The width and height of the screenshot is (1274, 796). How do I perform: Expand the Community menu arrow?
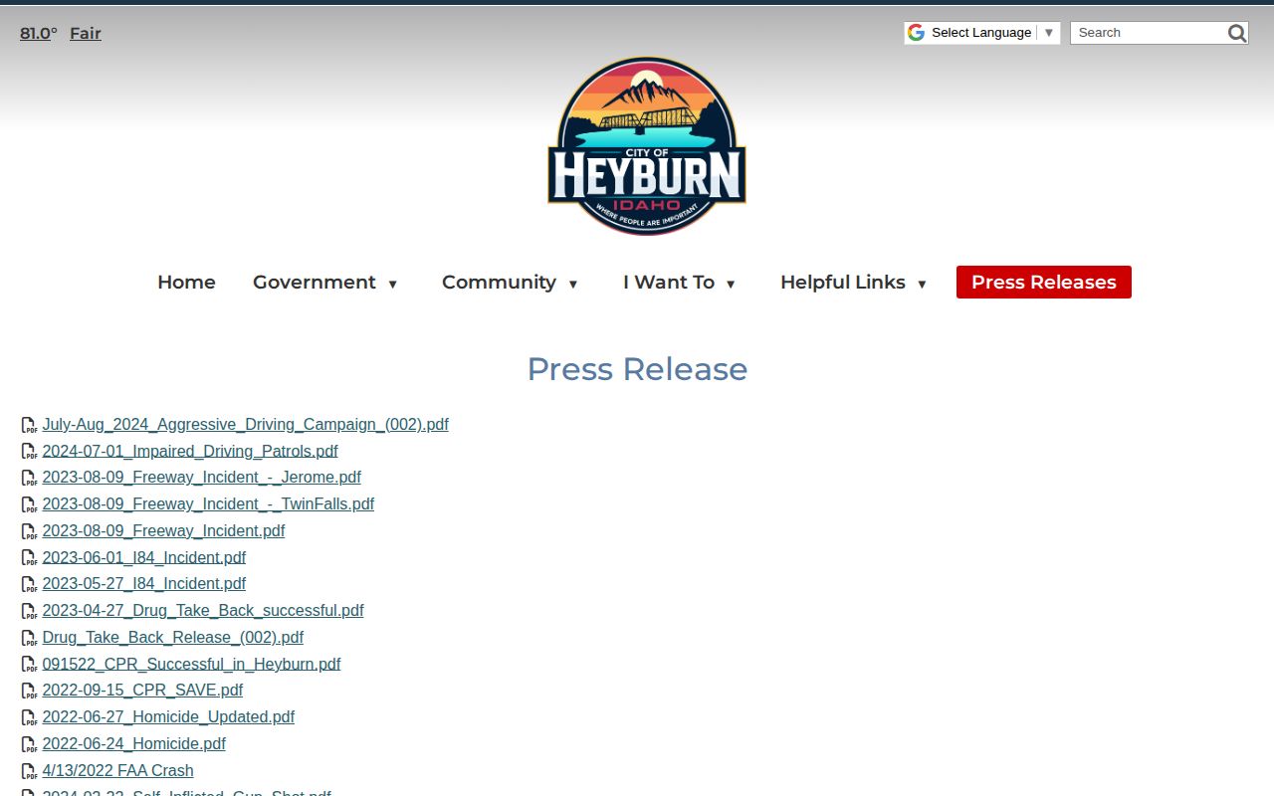click(x=572, y=284)
